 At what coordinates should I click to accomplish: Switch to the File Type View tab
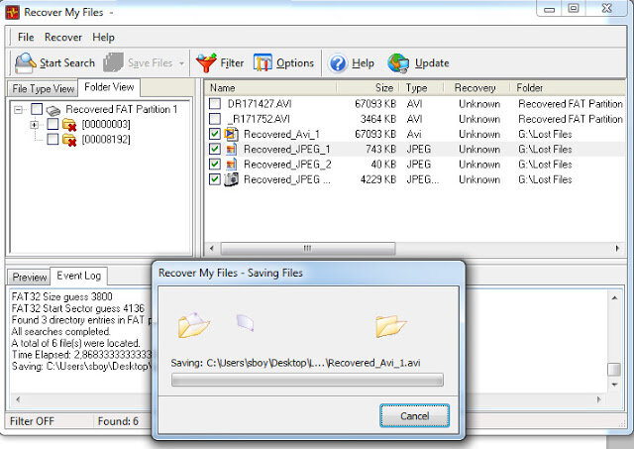click(x=43, y=88)
